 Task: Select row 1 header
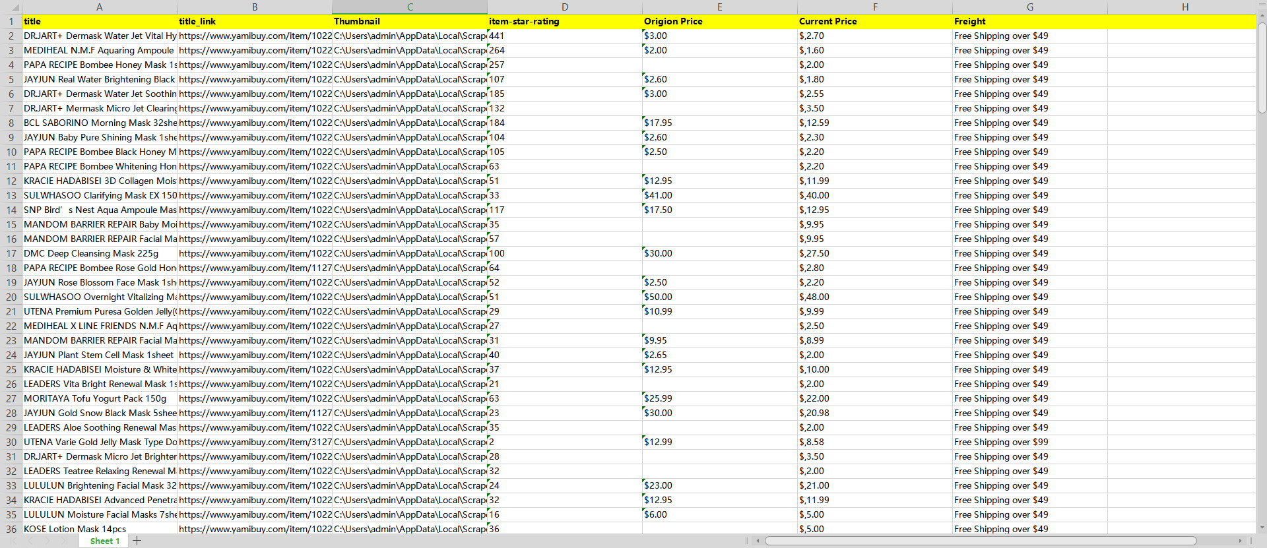tap(11, 21)
